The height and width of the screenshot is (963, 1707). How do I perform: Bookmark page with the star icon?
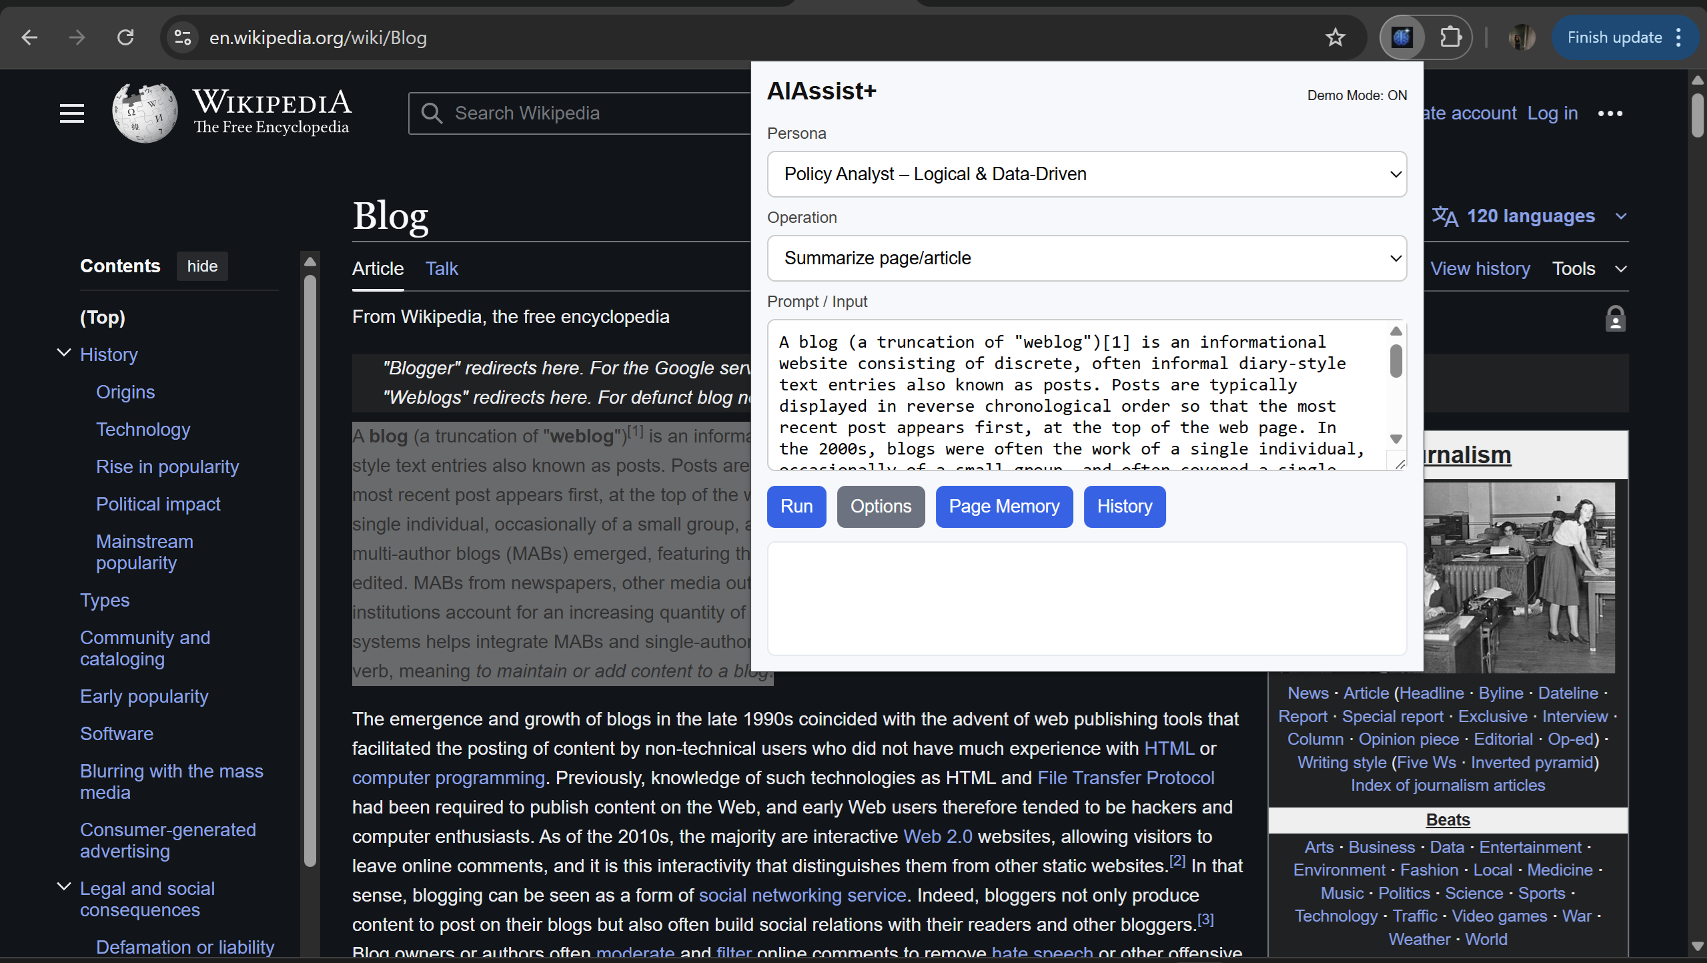click(1335, 37)
